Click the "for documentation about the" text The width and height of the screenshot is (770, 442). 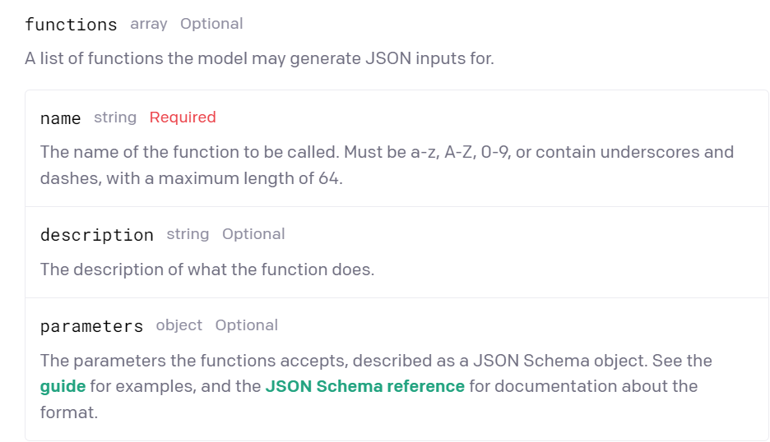tap(582, 386)
